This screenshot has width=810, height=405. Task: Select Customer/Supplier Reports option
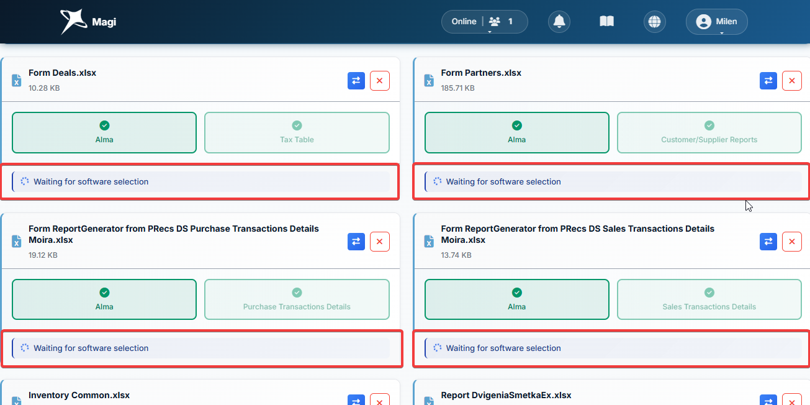point(709,132)
